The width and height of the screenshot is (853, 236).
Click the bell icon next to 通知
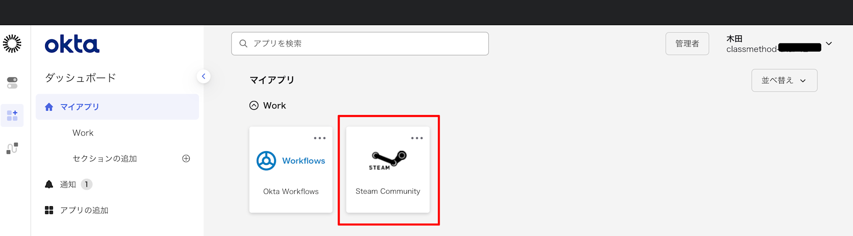pyautogui.click(x=49, y=184)
